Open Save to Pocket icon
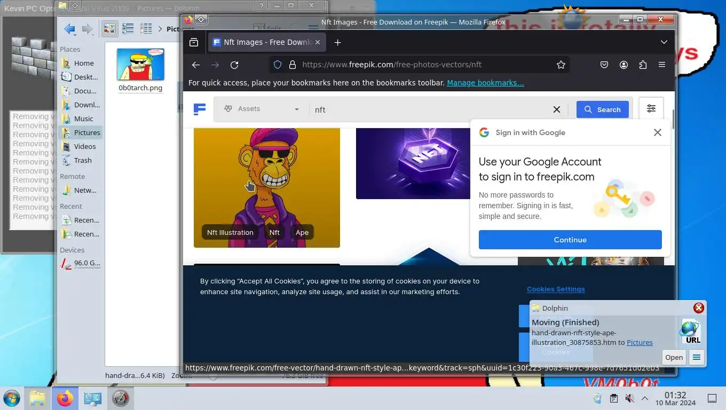726x410 pixels. pos(604,65)
